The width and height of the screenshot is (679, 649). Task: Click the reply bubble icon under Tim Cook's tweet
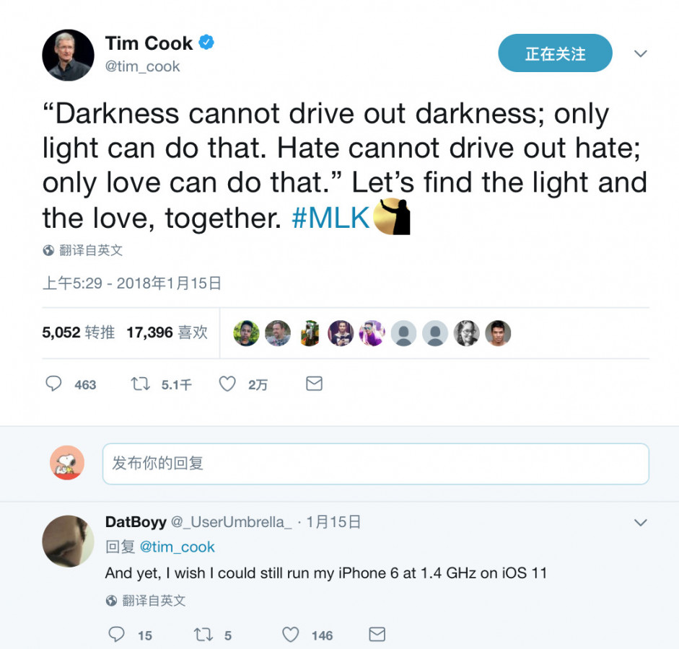tap(53, 384)
